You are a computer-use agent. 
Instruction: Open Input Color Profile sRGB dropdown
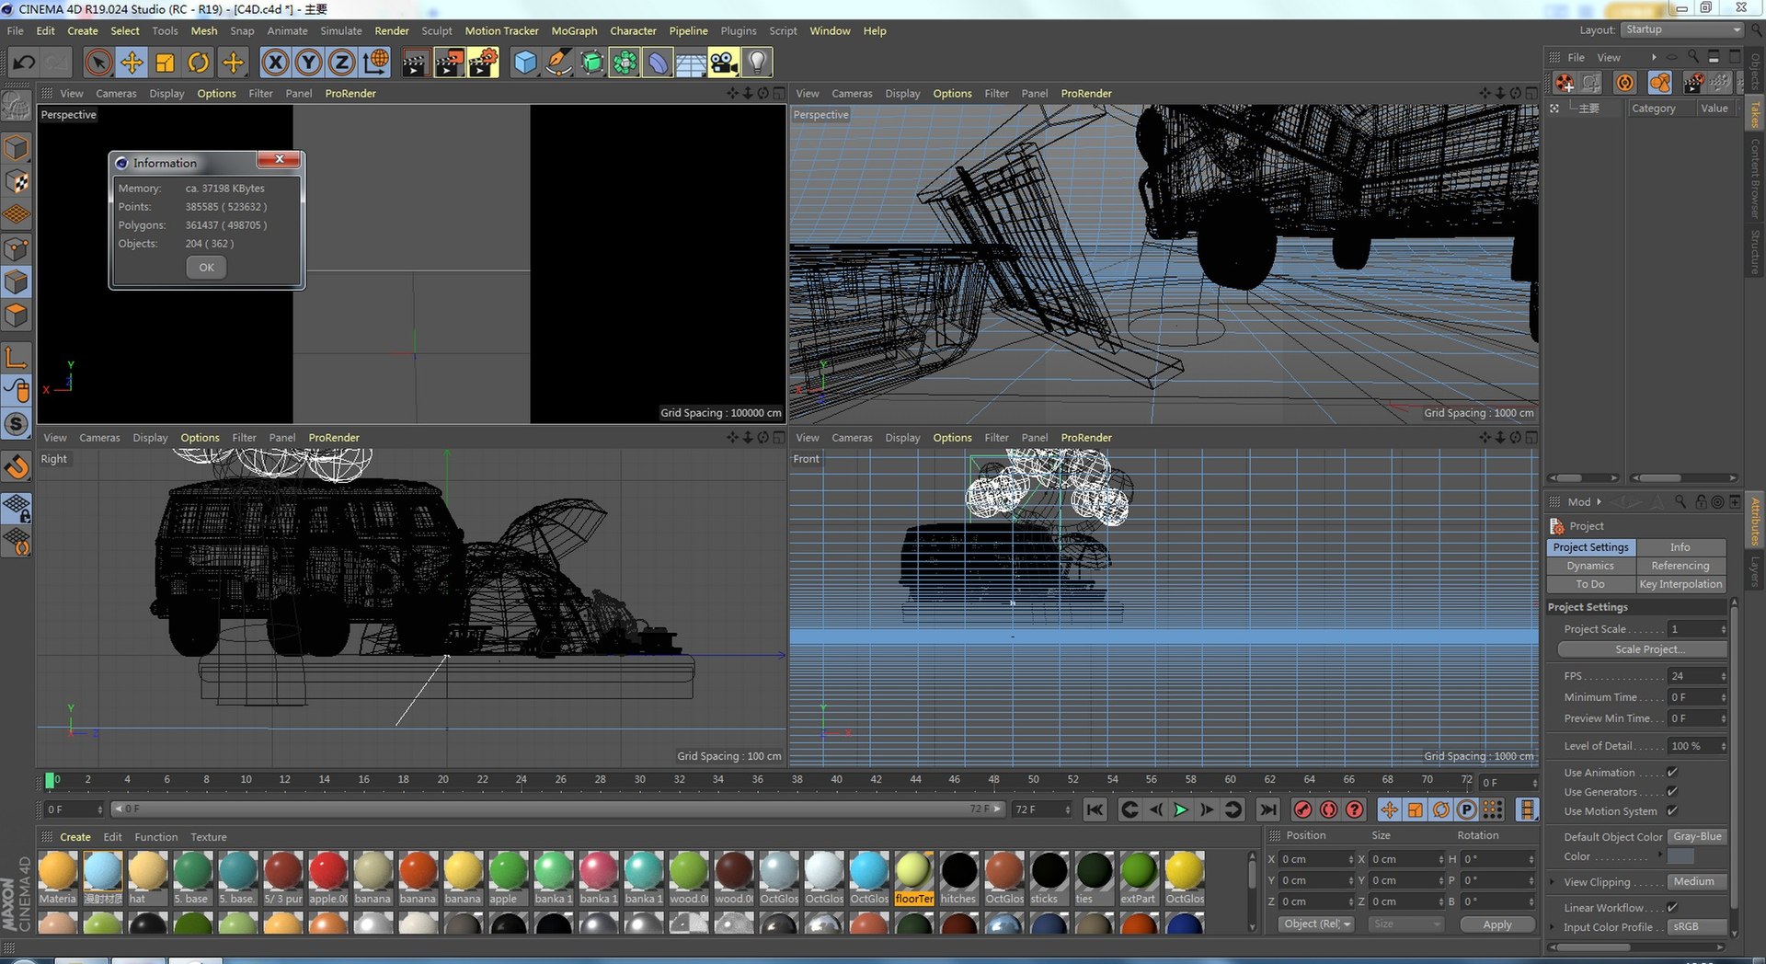(1698, 926)
